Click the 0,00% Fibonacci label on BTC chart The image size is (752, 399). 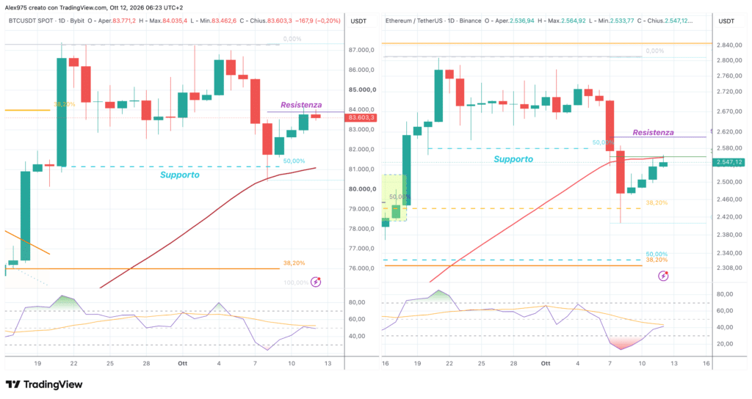point(292,39)
